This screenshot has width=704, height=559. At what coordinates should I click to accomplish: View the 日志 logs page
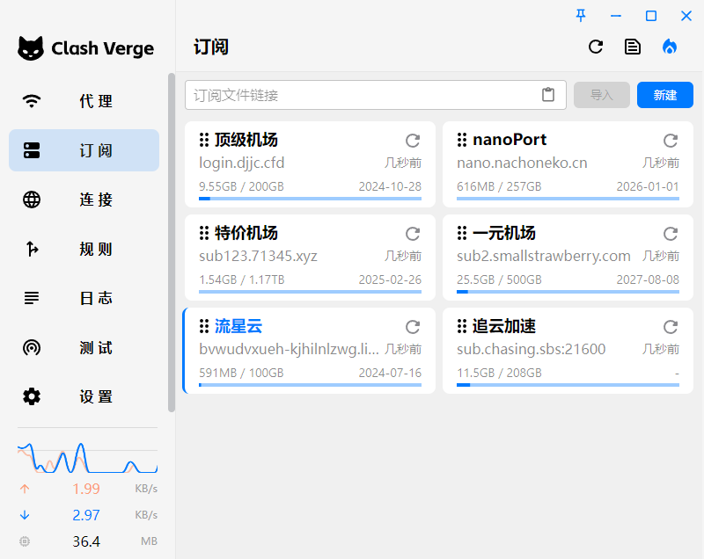[84, 298]
